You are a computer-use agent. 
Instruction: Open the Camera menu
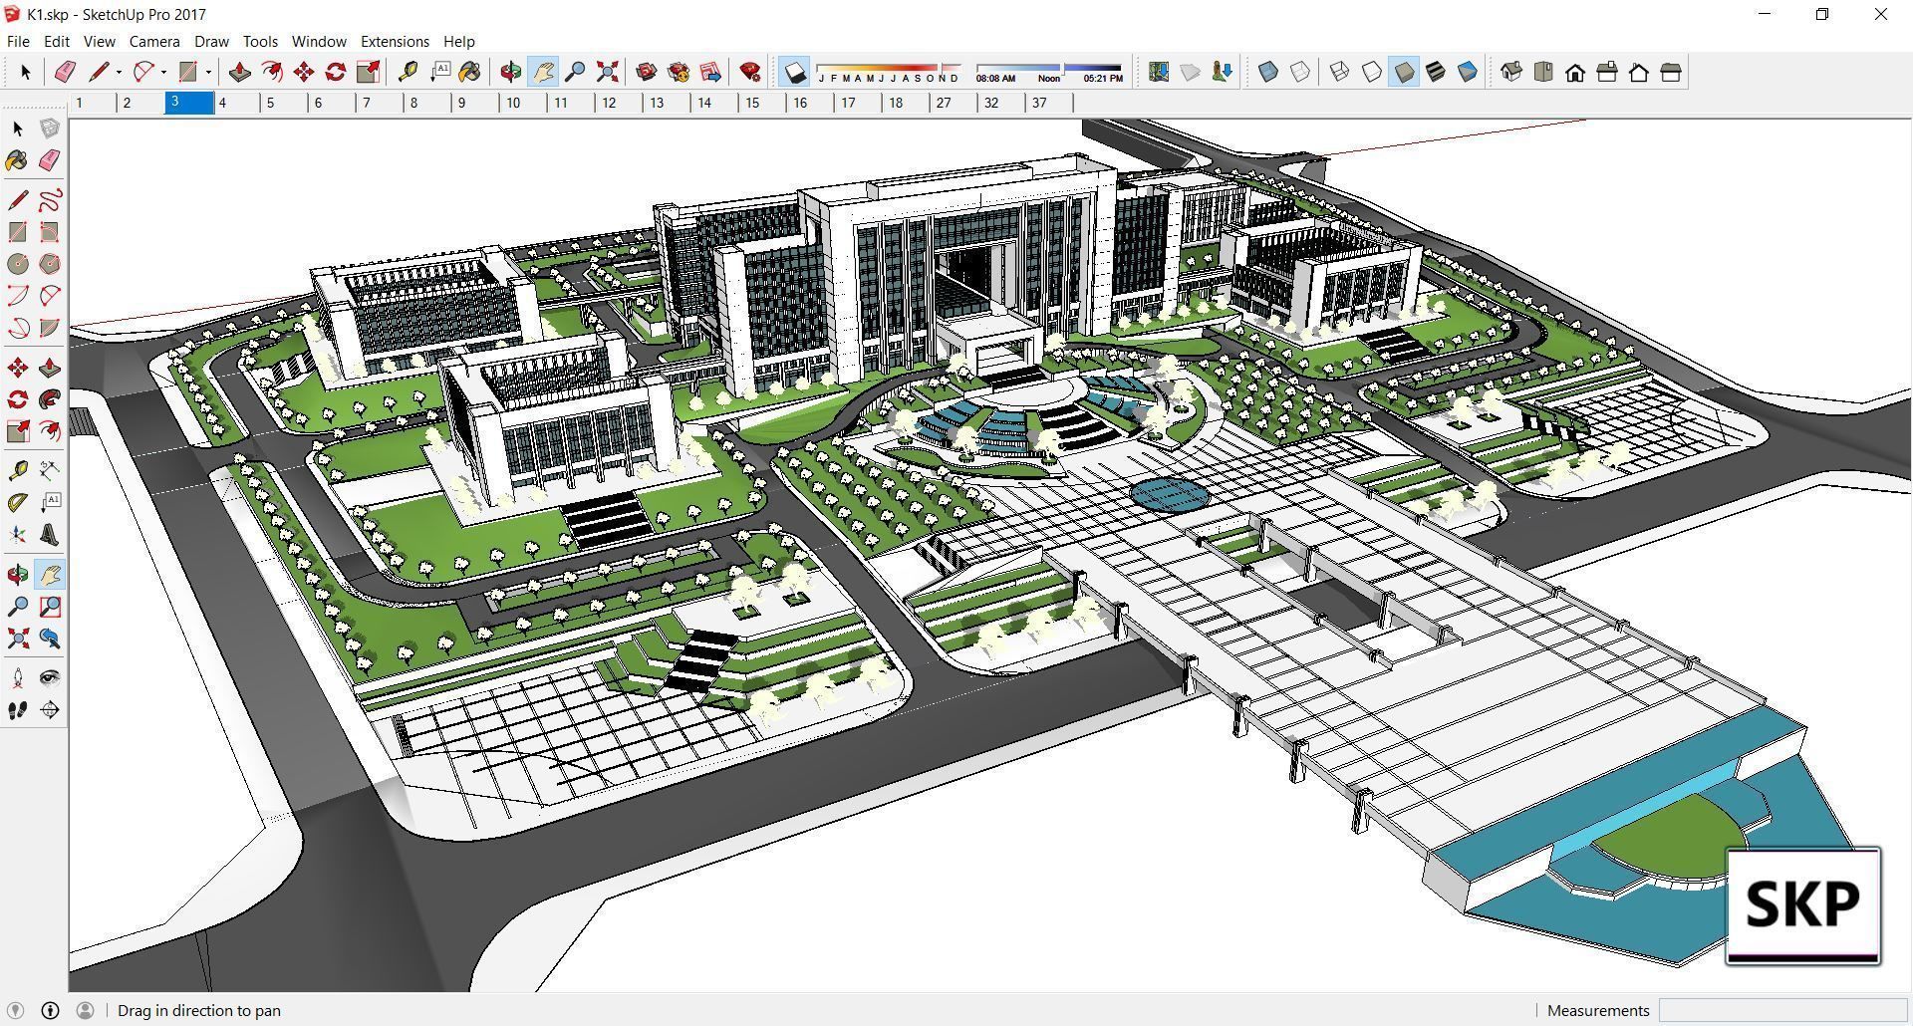coord(154,41)
